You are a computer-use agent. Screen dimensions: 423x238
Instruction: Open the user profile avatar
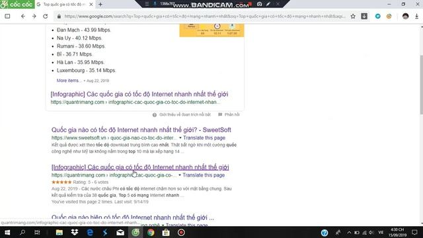pos(405,16)
